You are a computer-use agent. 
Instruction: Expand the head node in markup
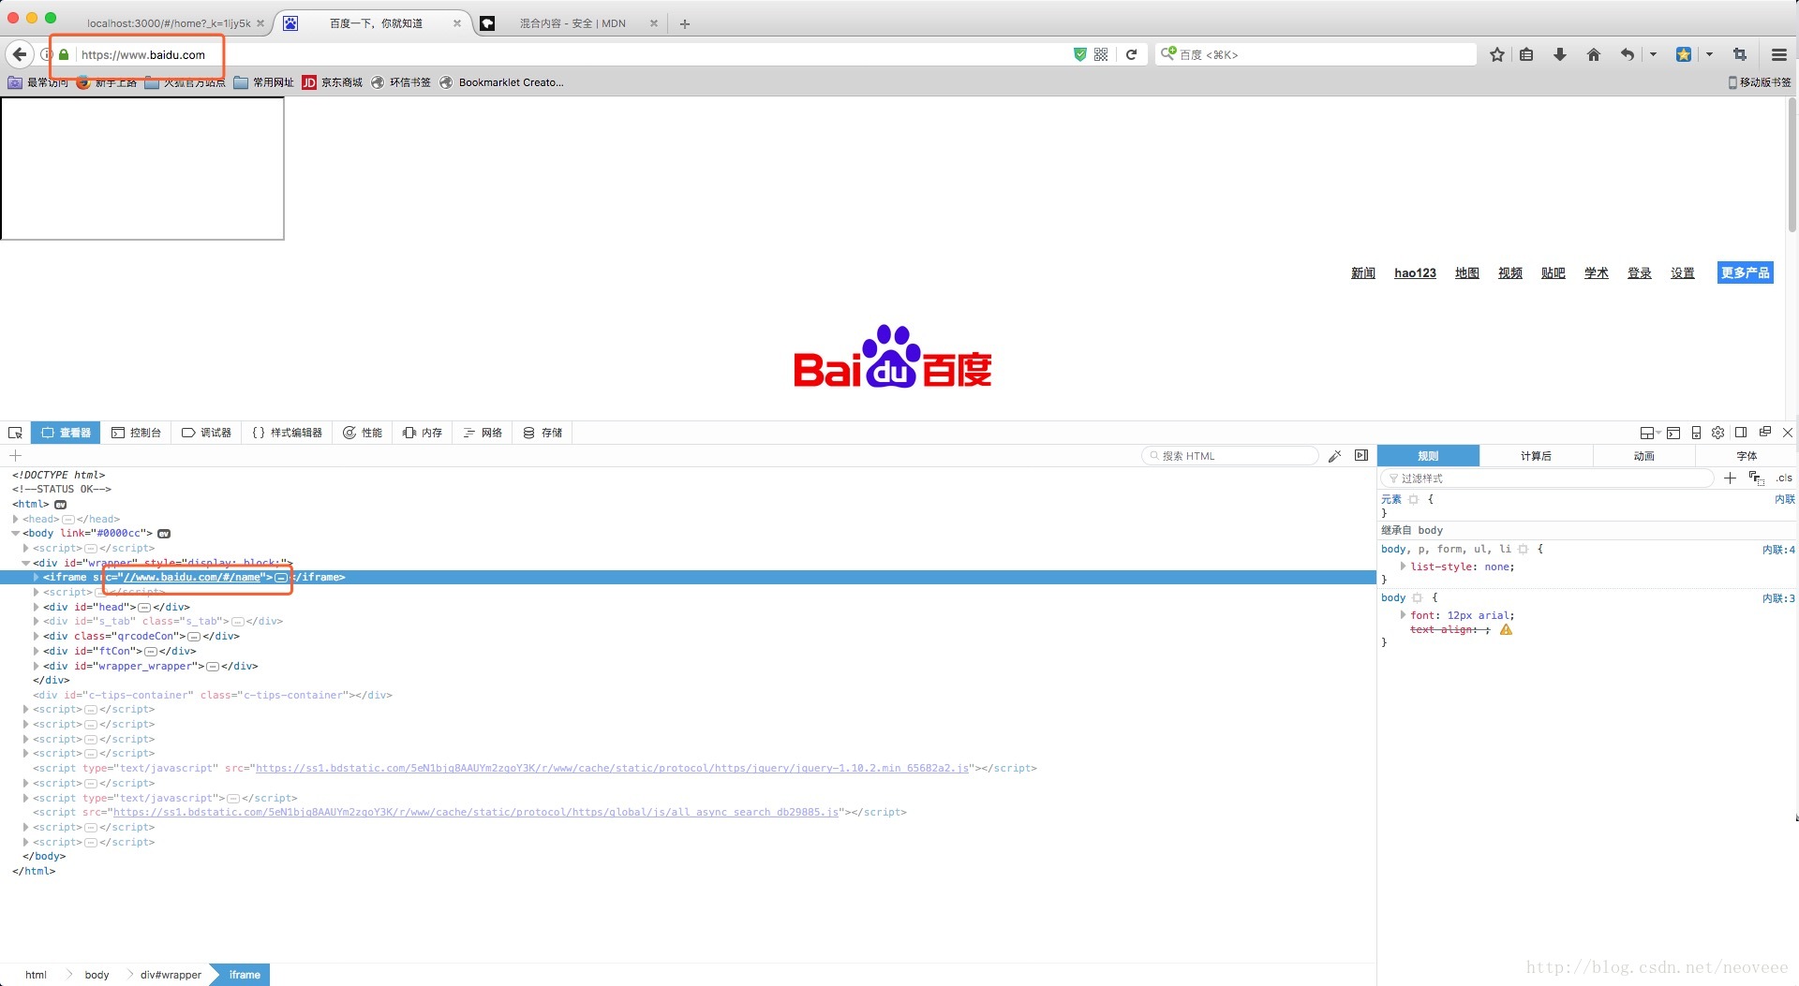coord(16,519)
